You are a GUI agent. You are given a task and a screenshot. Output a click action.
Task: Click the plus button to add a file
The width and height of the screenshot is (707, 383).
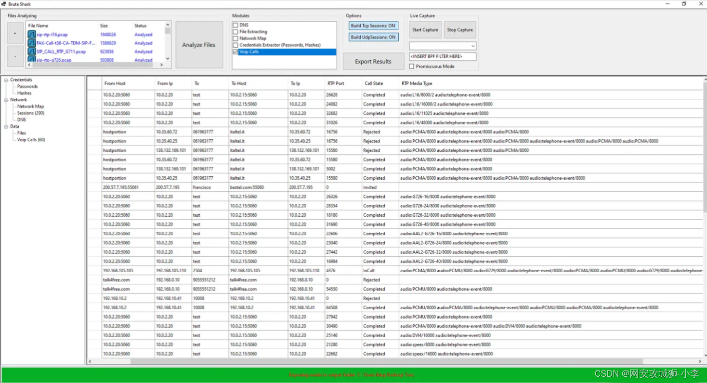click(x=15, y=34)
